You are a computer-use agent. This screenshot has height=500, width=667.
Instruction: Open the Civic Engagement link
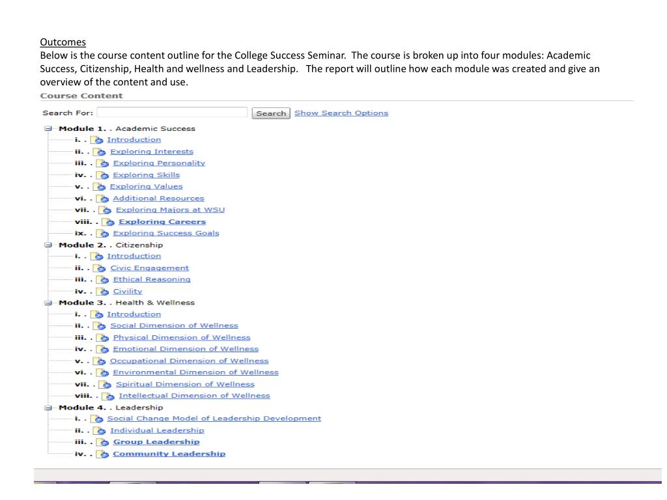pos(150,268)
